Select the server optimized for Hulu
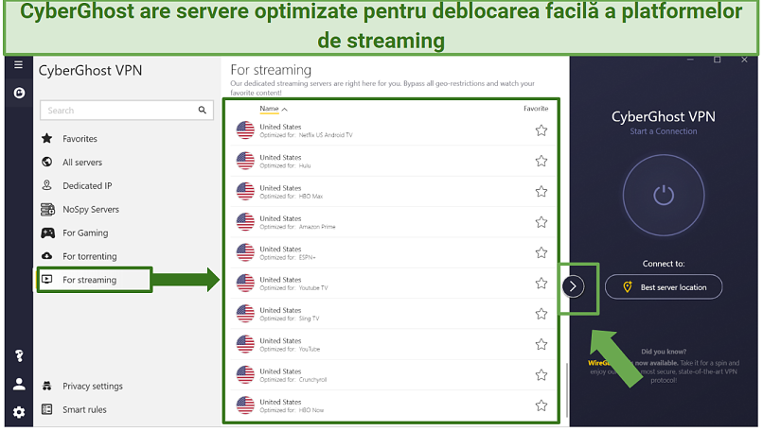The height and width of the screenshot is (431, 763). [x=393, y=161]
